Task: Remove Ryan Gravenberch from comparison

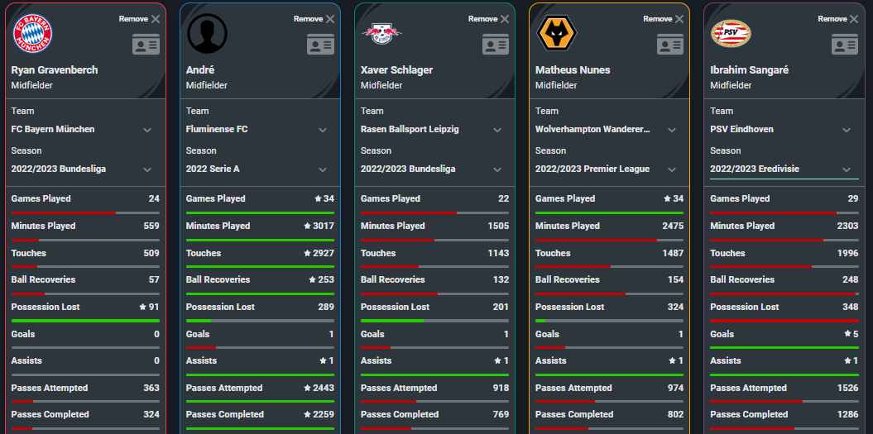Action: tap(140, 19)
